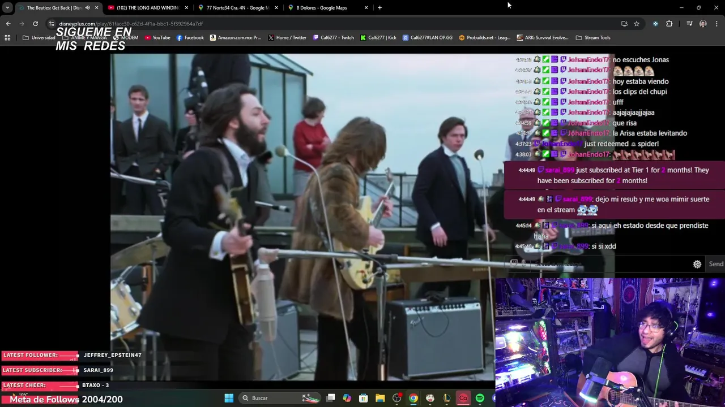Click the forward navigation arrow
The height and width of the screenshot is (407, 725).
click(22, 24)
